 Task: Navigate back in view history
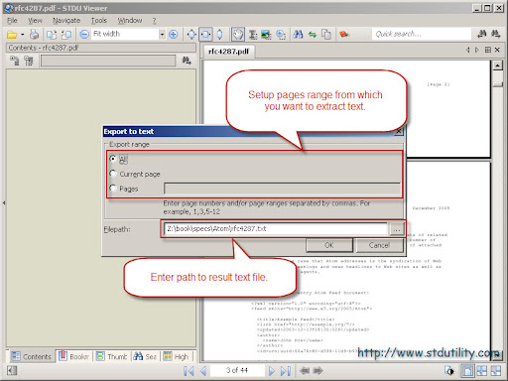[x=305, y=371]
